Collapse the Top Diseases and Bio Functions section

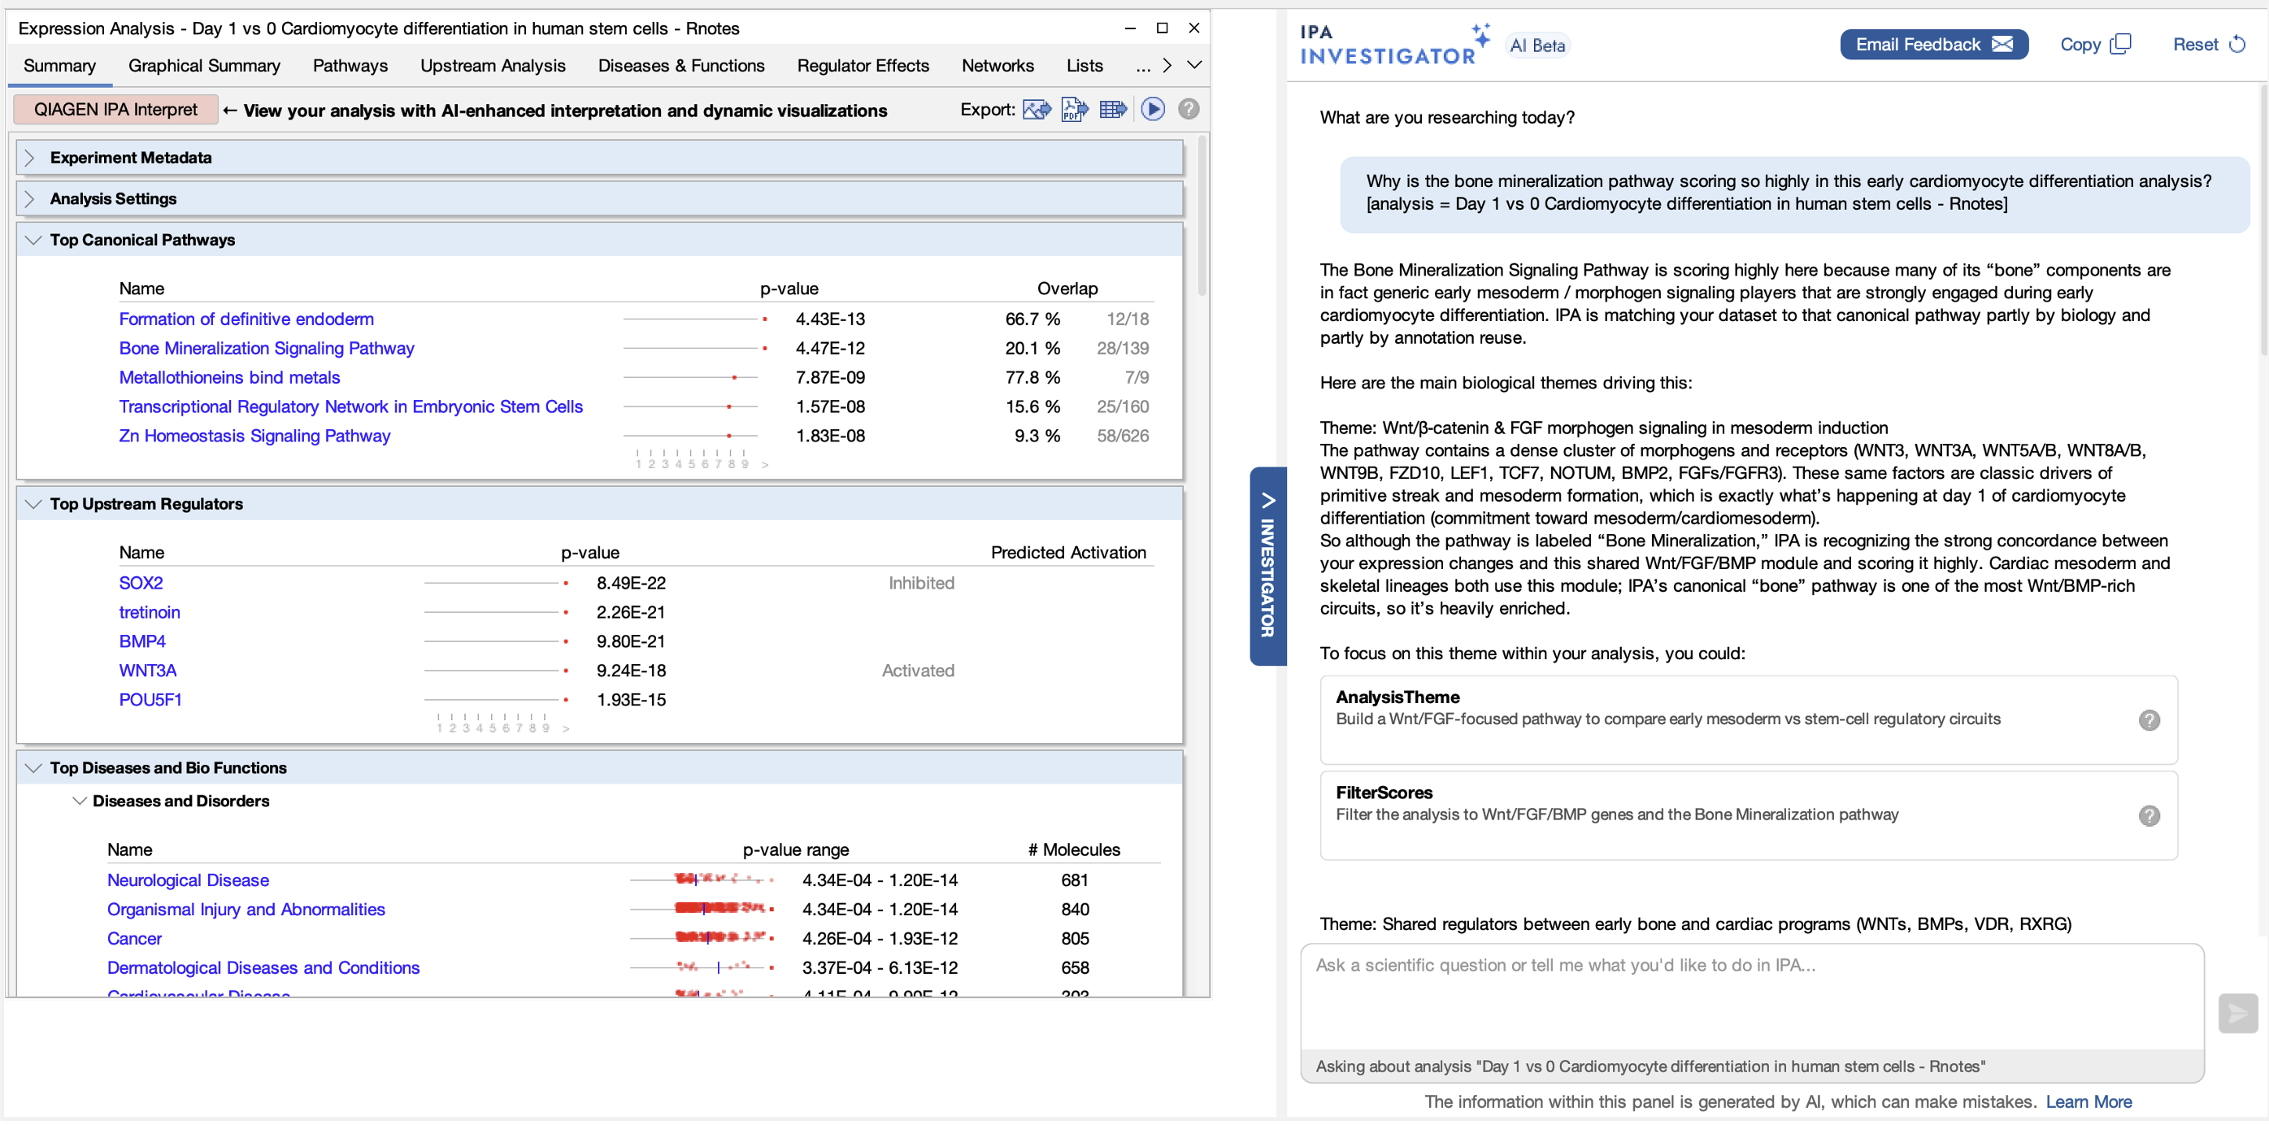click(x=33, y=769)
